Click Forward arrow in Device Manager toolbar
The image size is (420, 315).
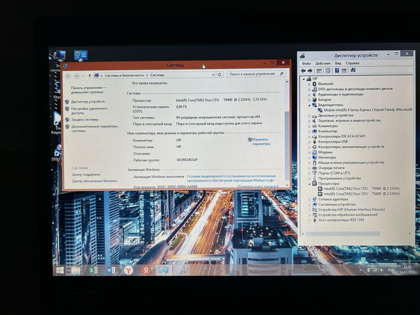pos(310,71)
